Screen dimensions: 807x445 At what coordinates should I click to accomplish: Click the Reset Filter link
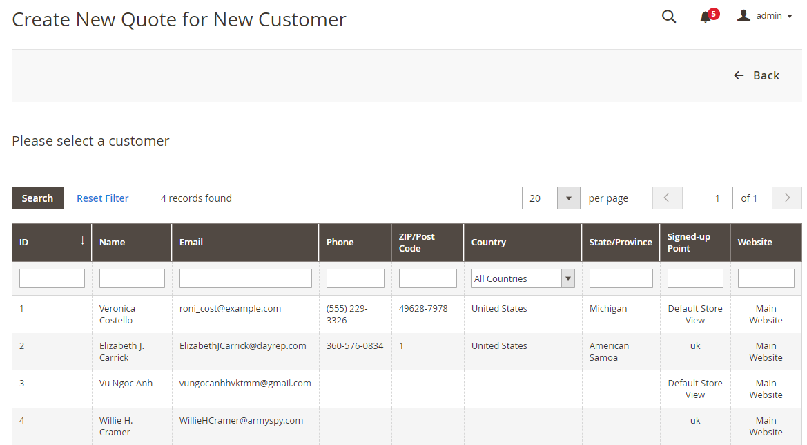(x=102, y=198)
